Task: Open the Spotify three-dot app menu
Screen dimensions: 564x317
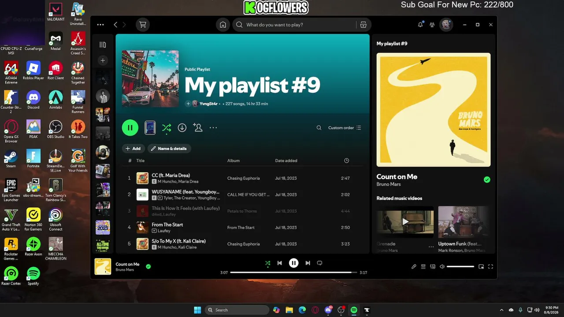Action: [x=100, y=25]
